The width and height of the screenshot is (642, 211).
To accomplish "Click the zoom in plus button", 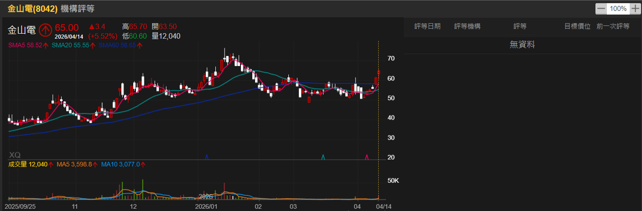I will pyautogui.click(x=635, y=9).
